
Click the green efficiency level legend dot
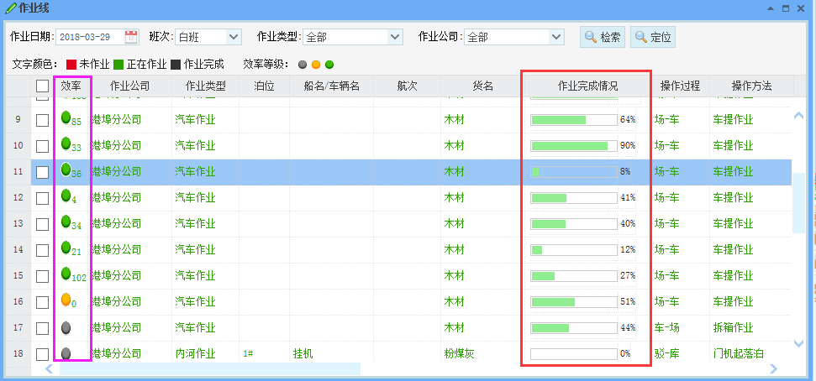coord(329,64)
